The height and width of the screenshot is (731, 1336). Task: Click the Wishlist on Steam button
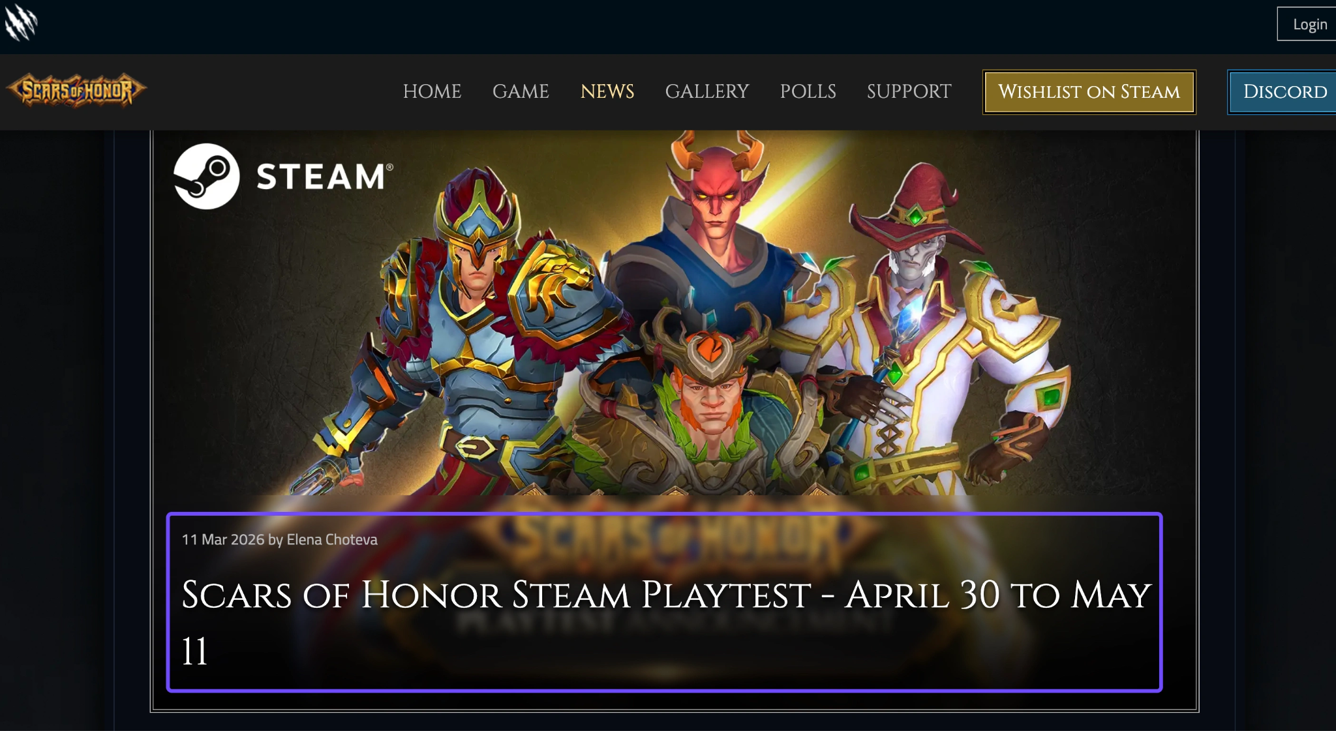click(x=1089, y=92)
